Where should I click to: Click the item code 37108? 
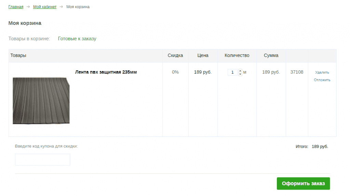coord(297,72)
